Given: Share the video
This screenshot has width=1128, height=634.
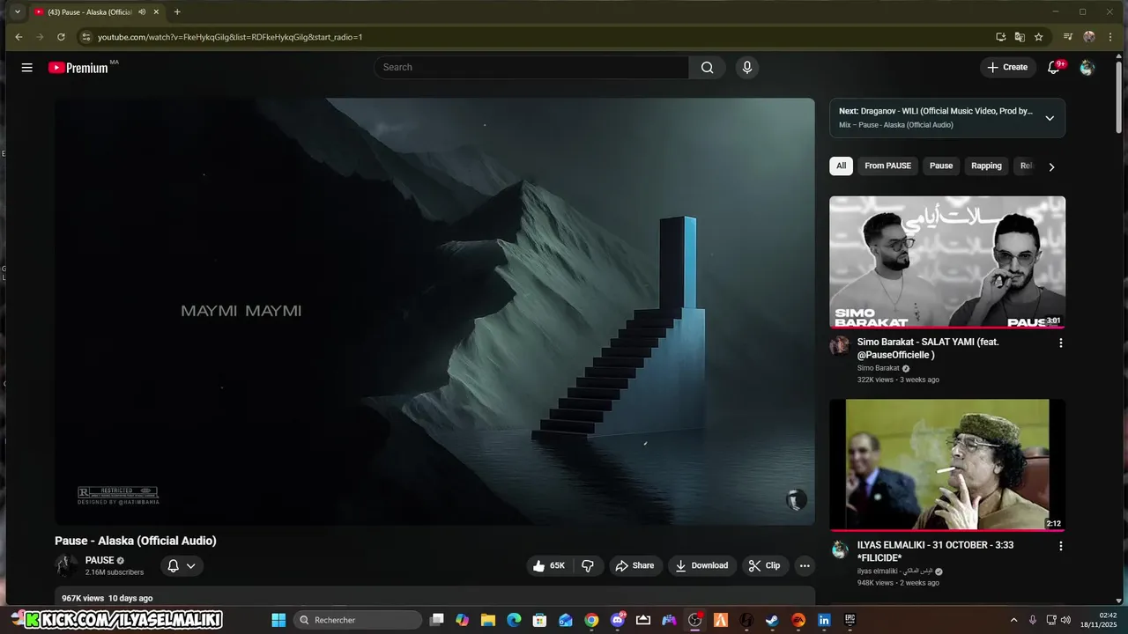Looking at the screenshot, I should pos(634,565).
